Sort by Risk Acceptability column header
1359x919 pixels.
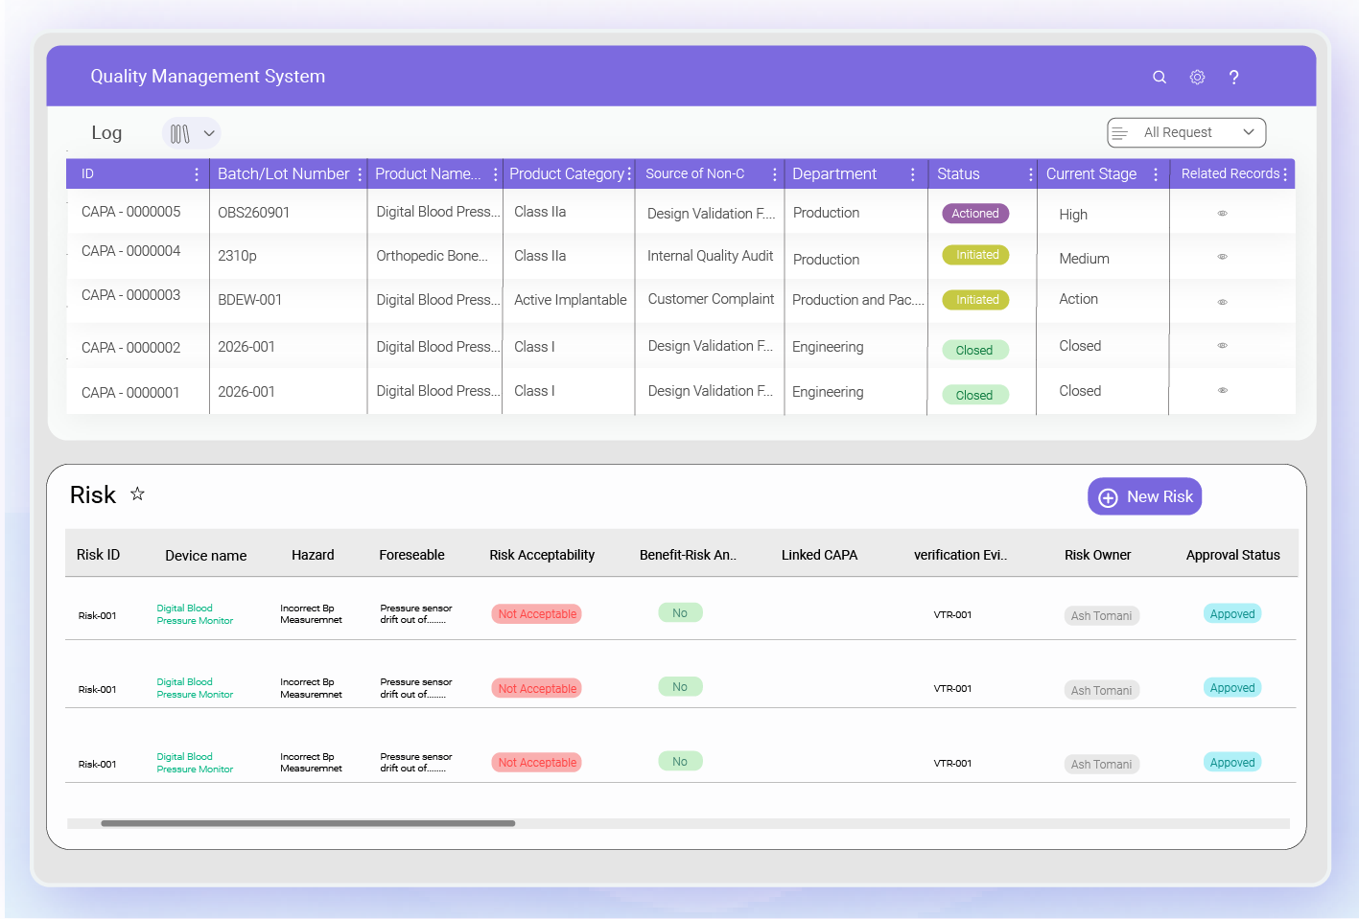pyautogui.click(x=542, y=555)
